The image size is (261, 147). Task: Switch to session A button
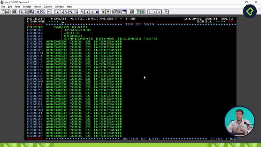(149, 12)
